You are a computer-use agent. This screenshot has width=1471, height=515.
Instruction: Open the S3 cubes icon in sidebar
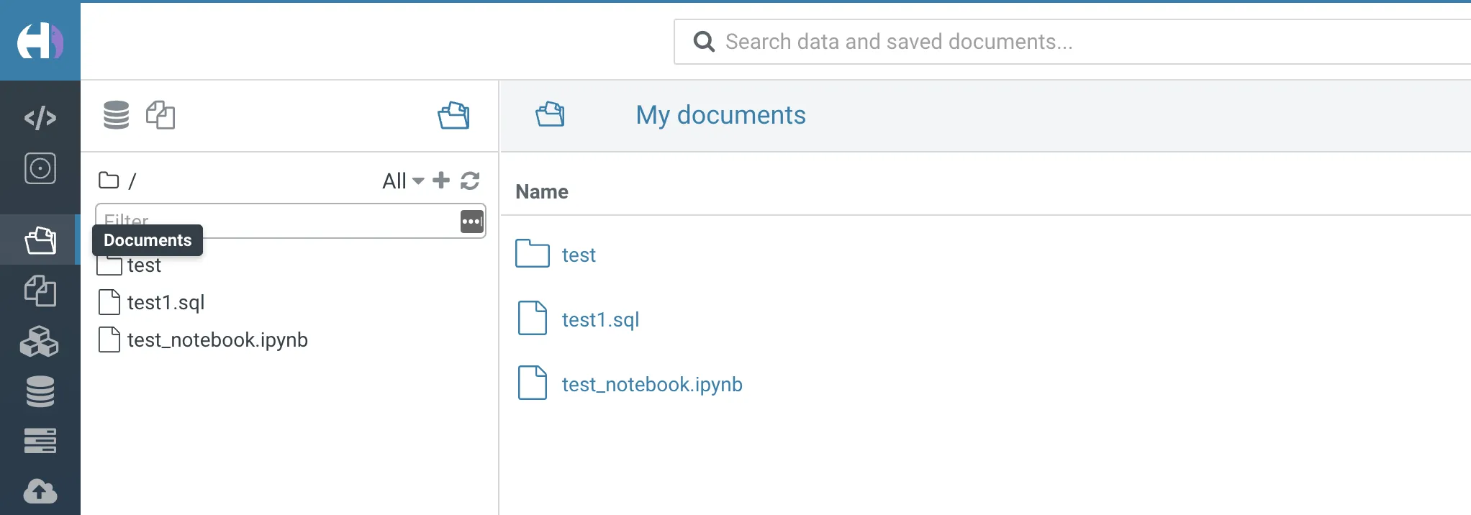[40, 342]
